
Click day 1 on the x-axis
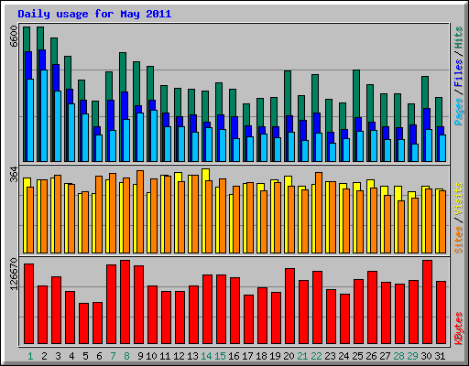(30, 356)
